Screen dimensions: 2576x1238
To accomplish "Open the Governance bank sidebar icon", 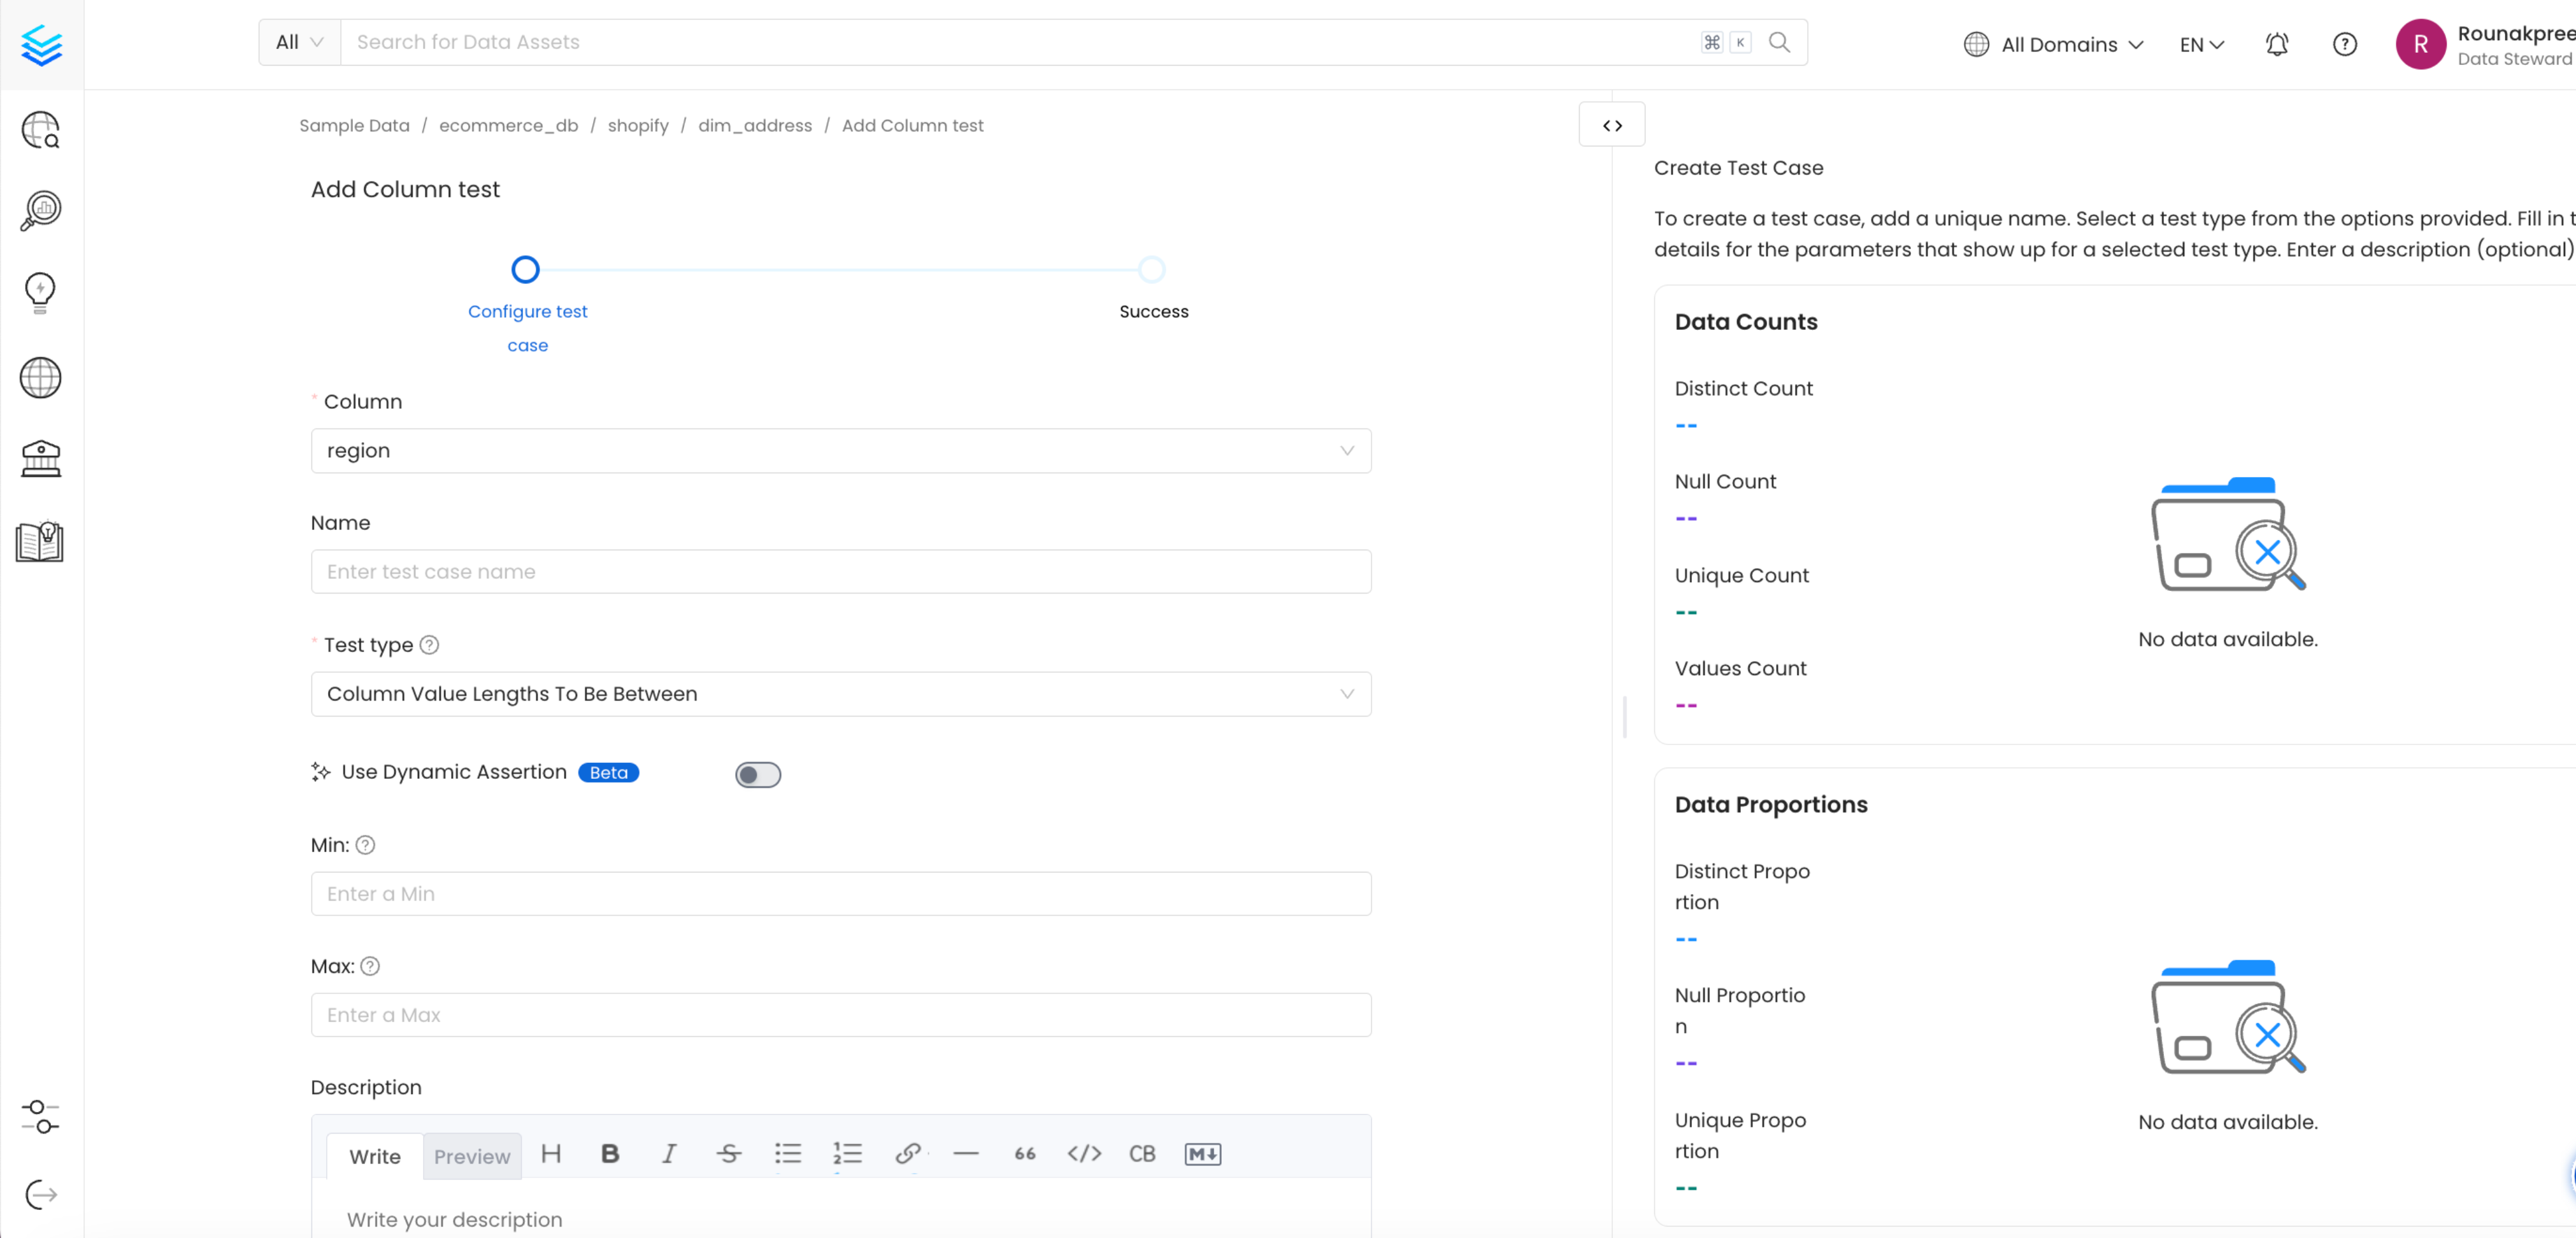I will pos(40,458).
